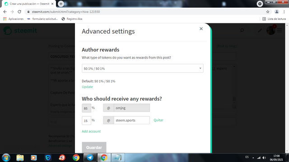Open Chrome three-dot menu
Viewport: 289px width, 162px height.
[284, 12]
